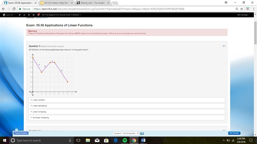Select the Linear decreasing answer
The height and width of the screenshot is (144, 257).
pyautogui.click(x=127, y=106)
